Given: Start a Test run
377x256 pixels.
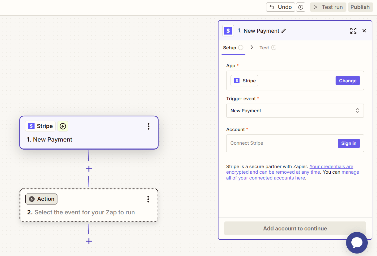Looking at the screenshot, I should 328,7.
